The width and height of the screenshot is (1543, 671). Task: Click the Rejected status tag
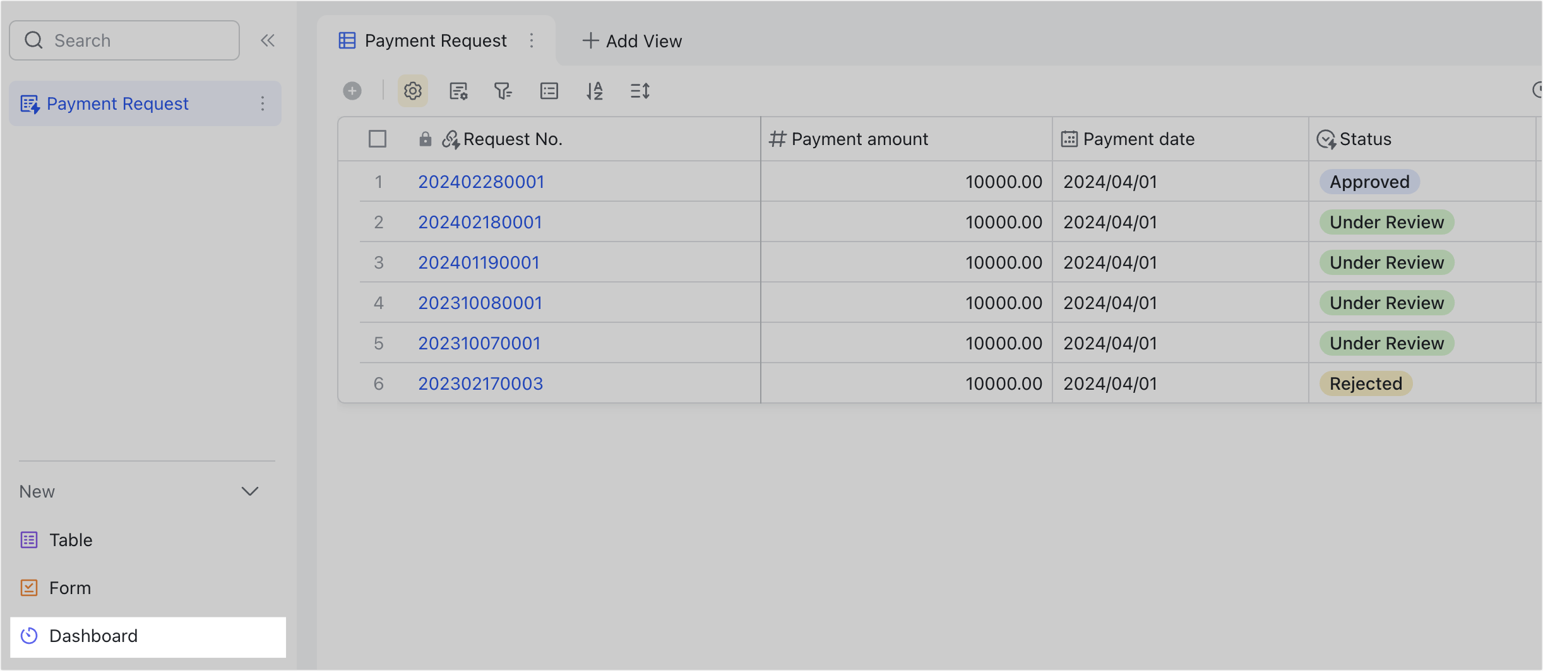tap(1366, 383)
